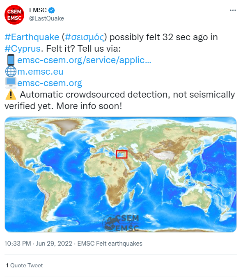Click the EMSC display name
This screenshot has height=278, width=243.
38,10
